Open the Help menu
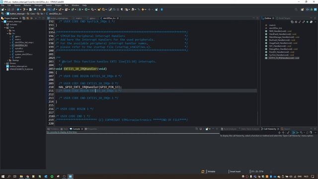318x179 pixels. click(84, 5)
